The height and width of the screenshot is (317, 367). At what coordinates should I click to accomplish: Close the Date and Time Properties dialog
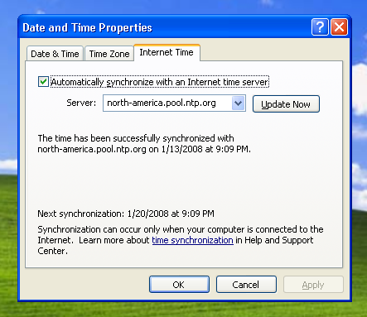[339, 27]
